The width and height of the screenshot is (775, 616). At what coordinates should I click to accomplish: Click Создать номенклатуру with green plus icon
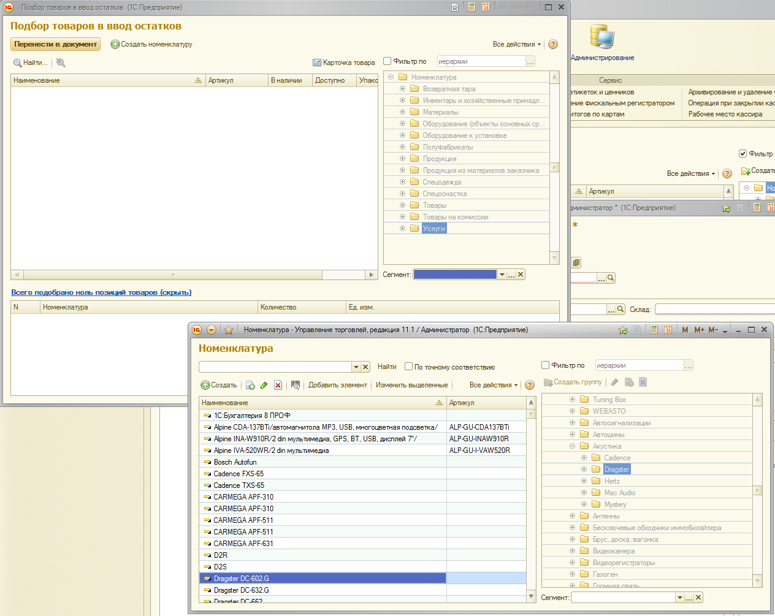point(151,44)
